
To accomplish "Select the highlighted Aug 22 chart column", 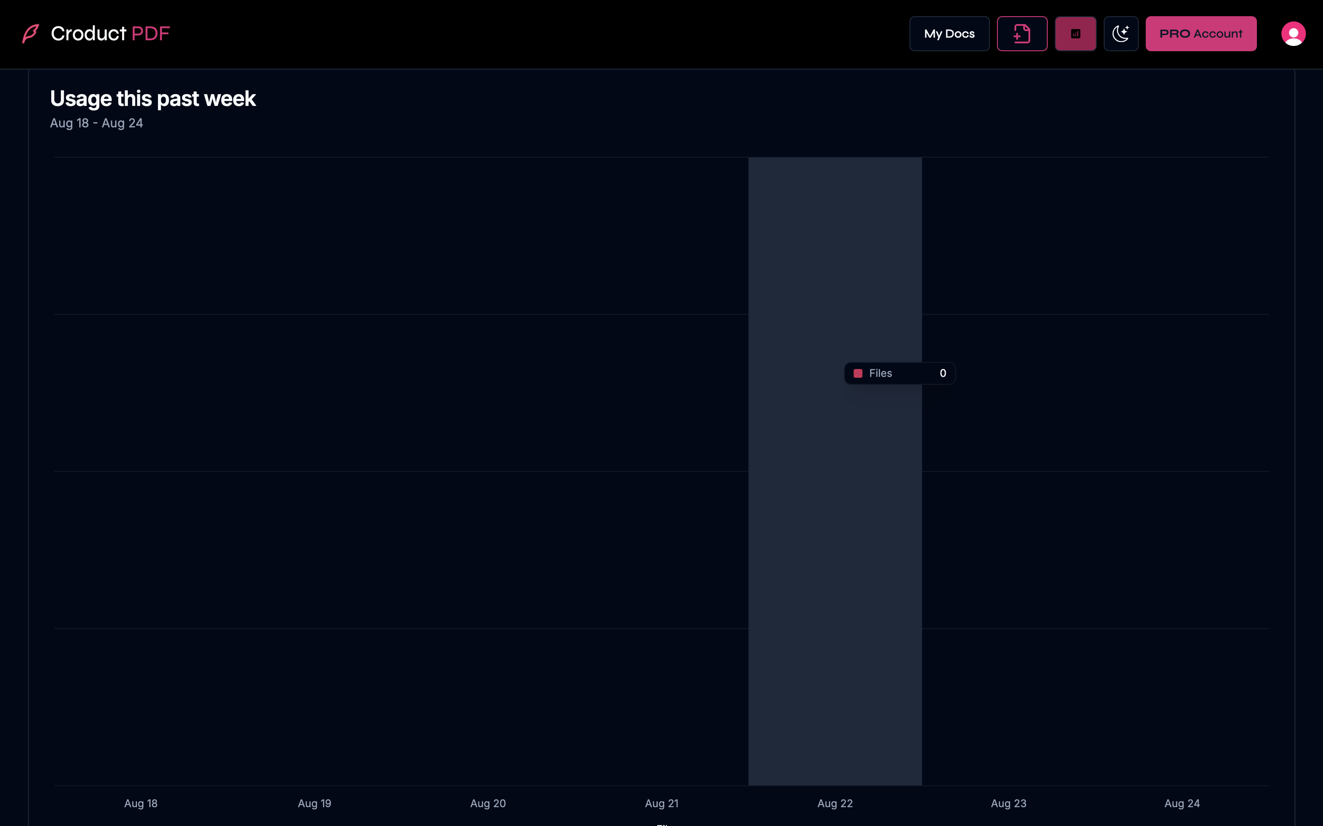I will pyautogui.click(x=834, y=546).
